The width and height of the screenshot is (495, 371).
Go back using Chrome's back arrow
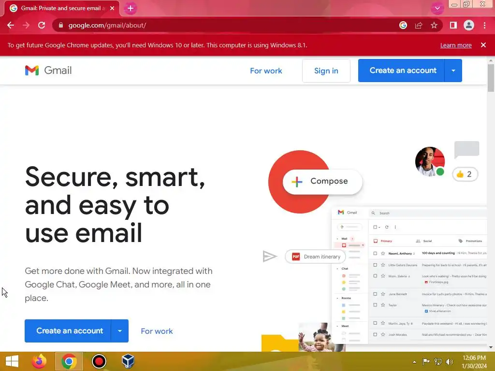click(x=11, y=25)
